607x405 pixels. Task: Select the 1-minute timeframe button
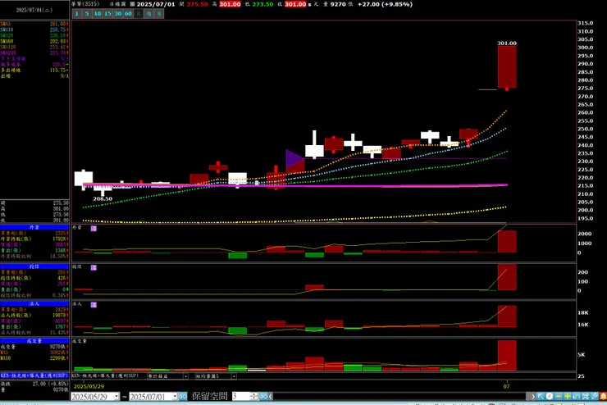coord(76,14)
